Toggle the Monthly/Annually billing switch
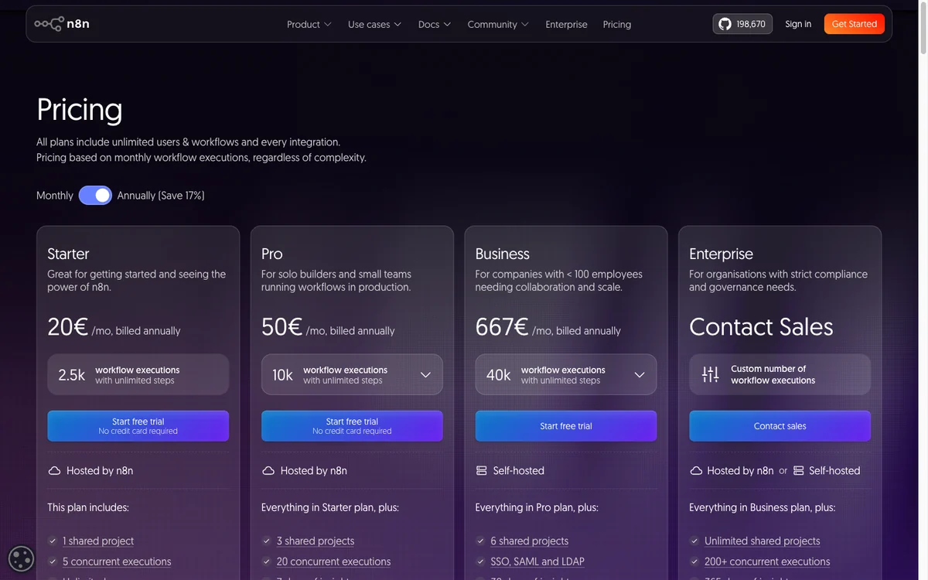The height and width of the screenshot is (580, 928). pyautogui.click(x=95, y=195)
